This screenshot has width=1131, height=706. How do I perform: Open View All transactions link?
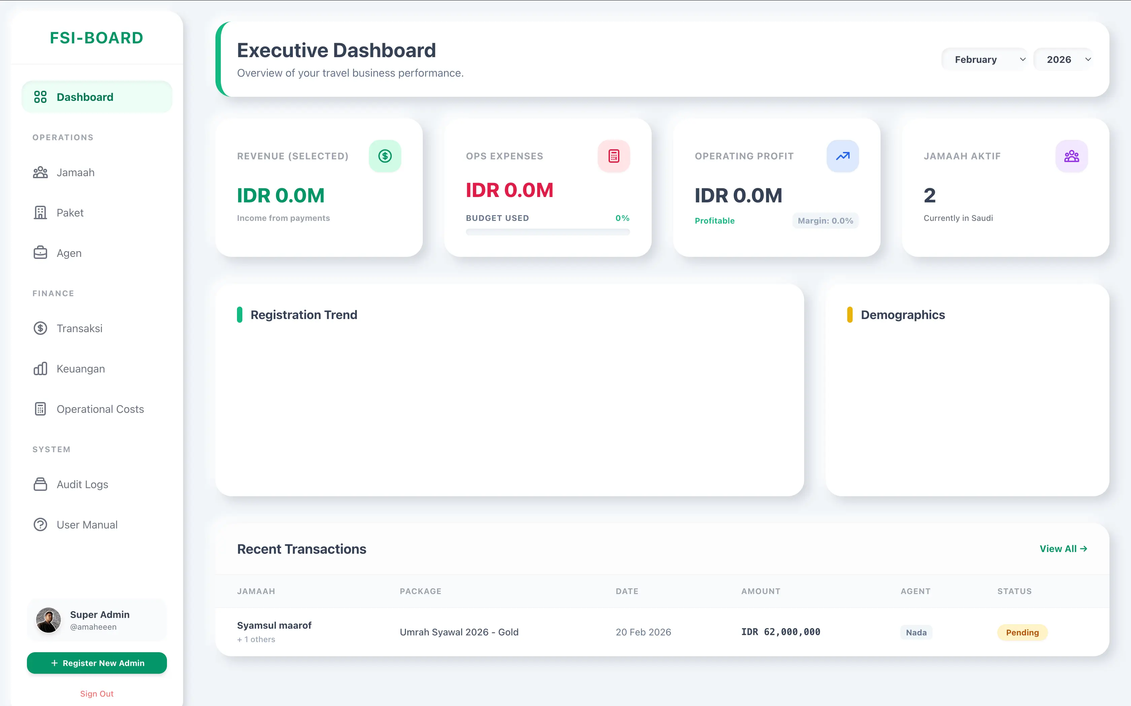(1063, 549)
